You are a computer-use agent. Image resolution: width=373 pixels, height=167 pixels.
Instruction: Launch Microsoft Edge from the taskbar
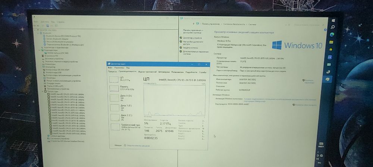tap(332, 34)
